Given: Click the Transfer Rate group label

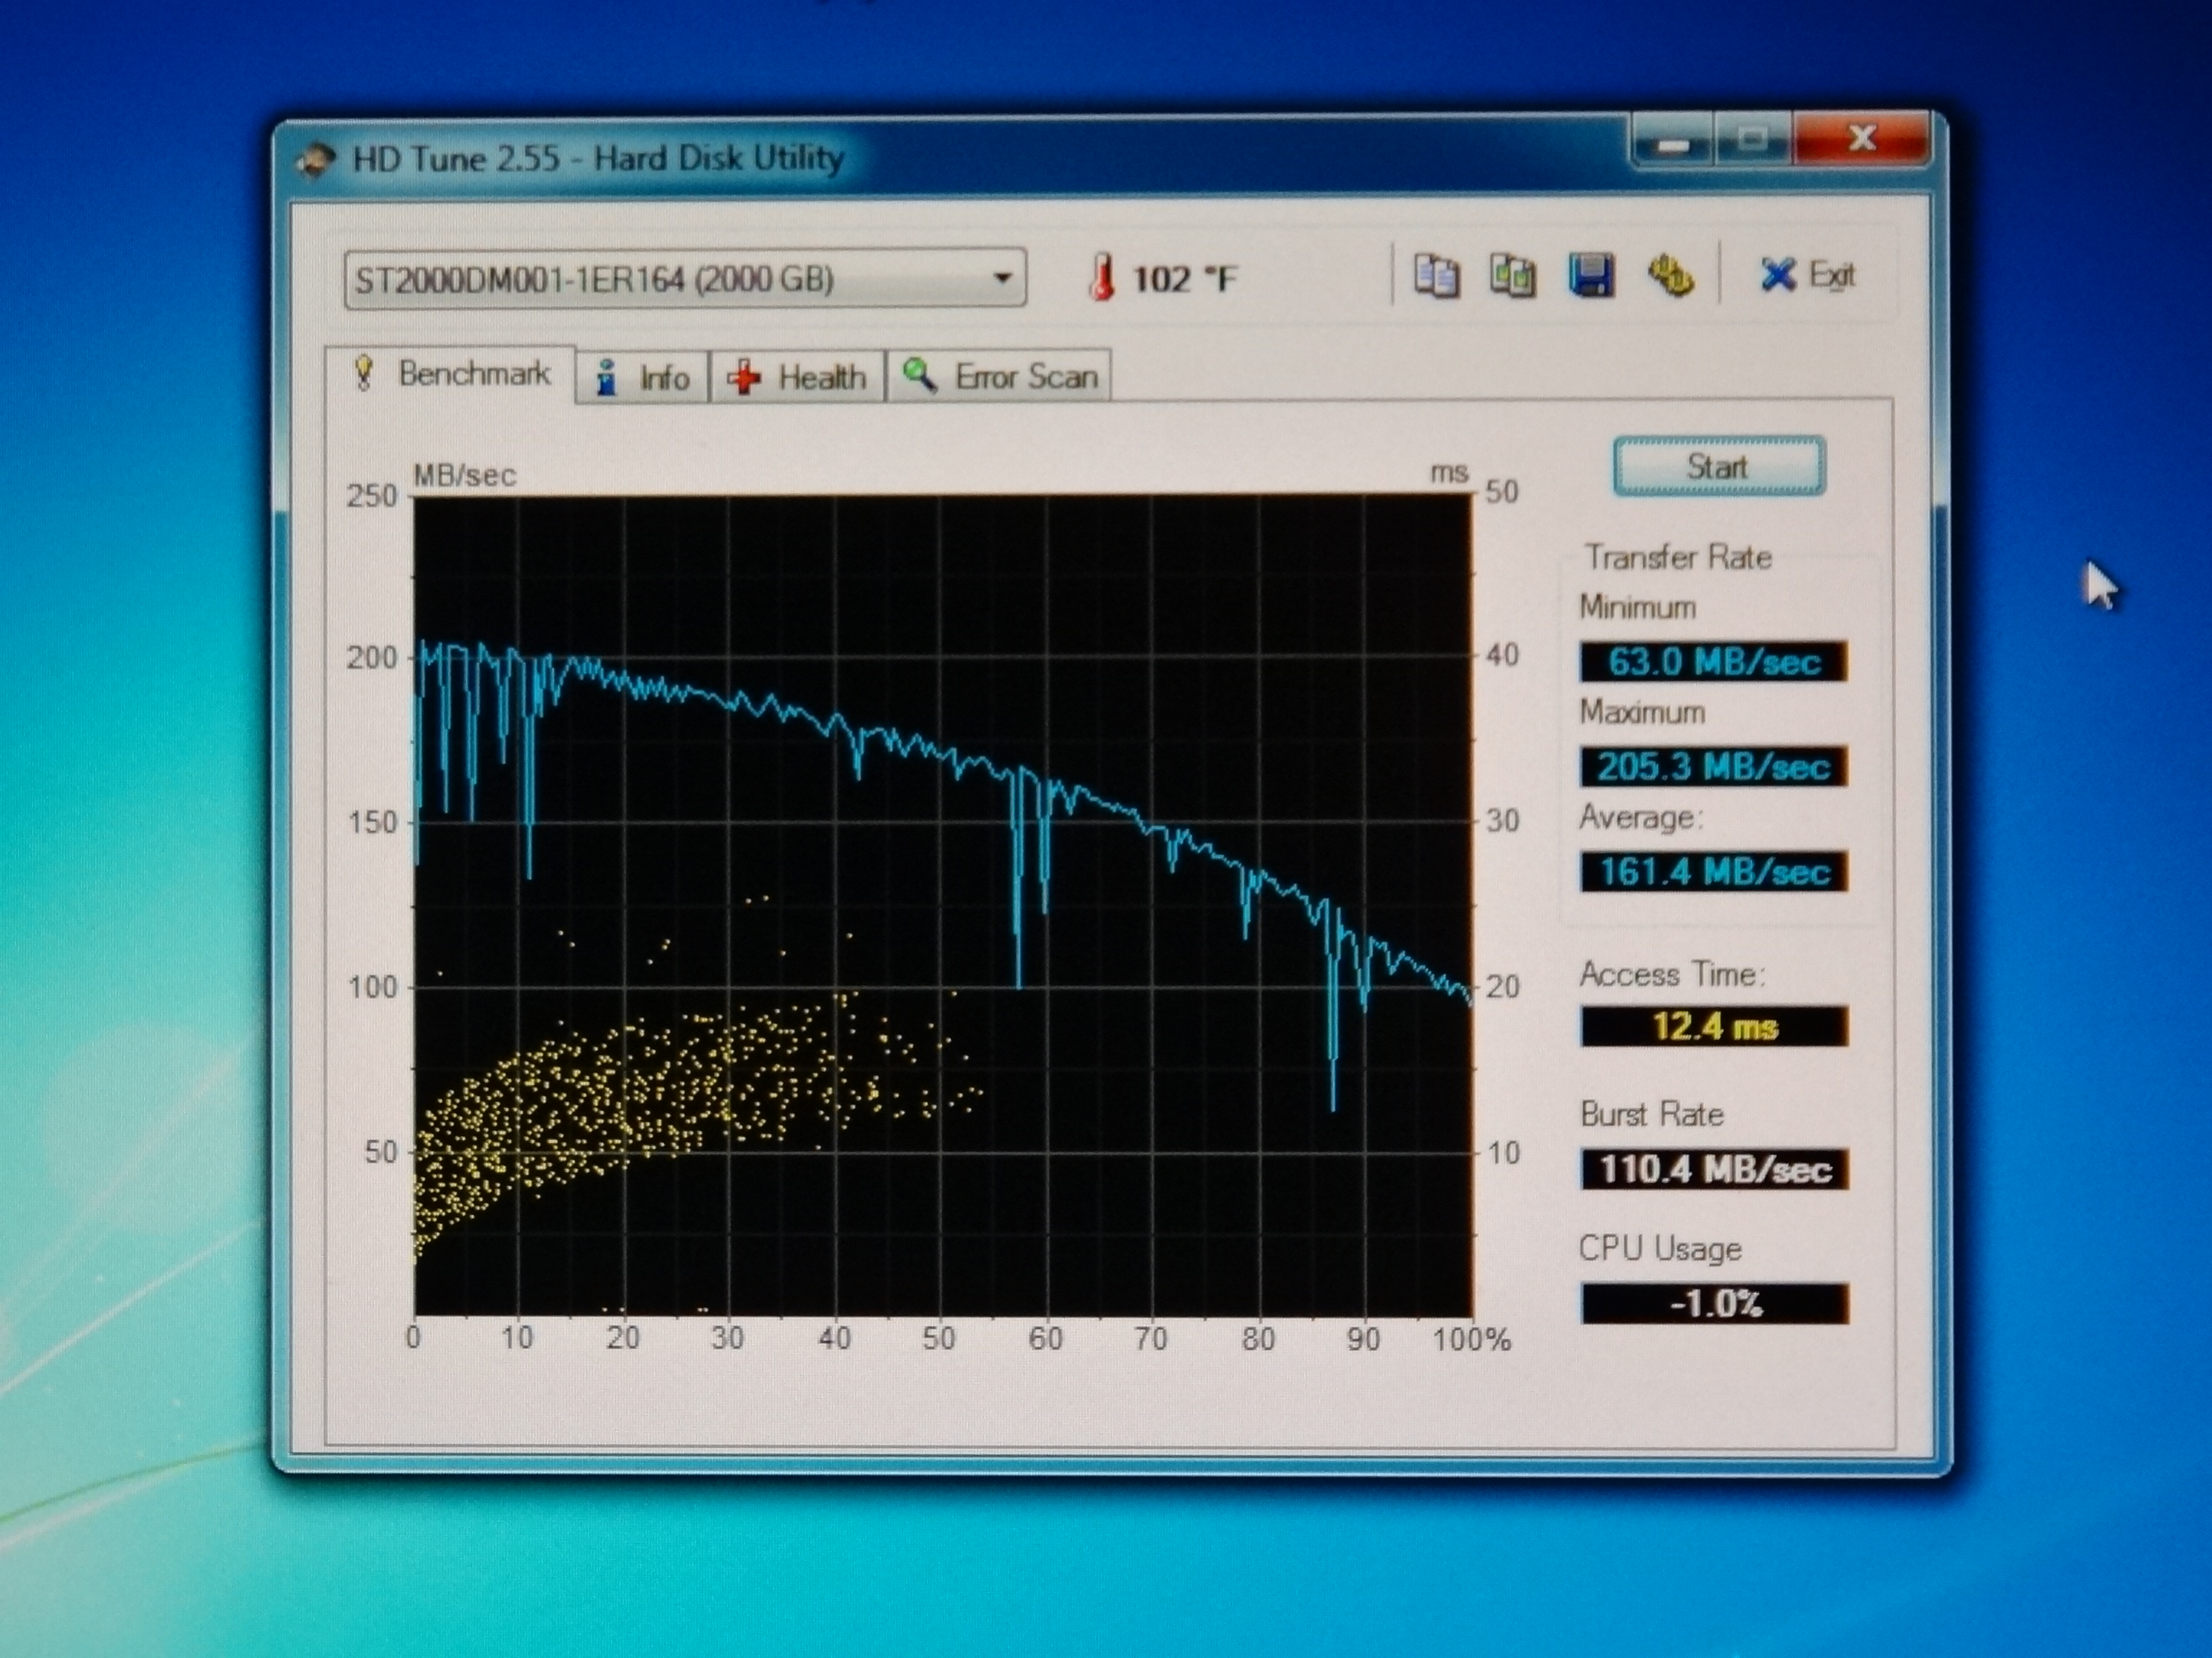Looking at the screenshot, I should (x=1677, y=557).
